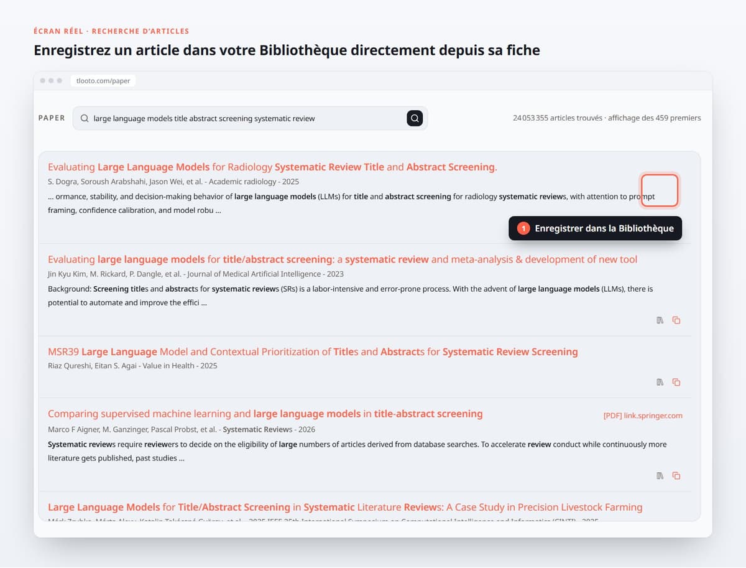Click the 'Background: Screening titles' abstract snippet
This screenshot has width=746, height=568.
coord(350,296)
